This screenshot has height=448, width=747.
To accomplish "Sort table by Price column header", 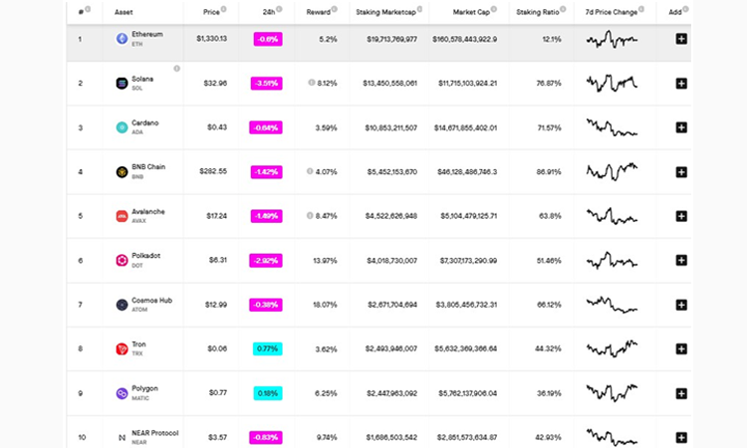I will (211, 12).
